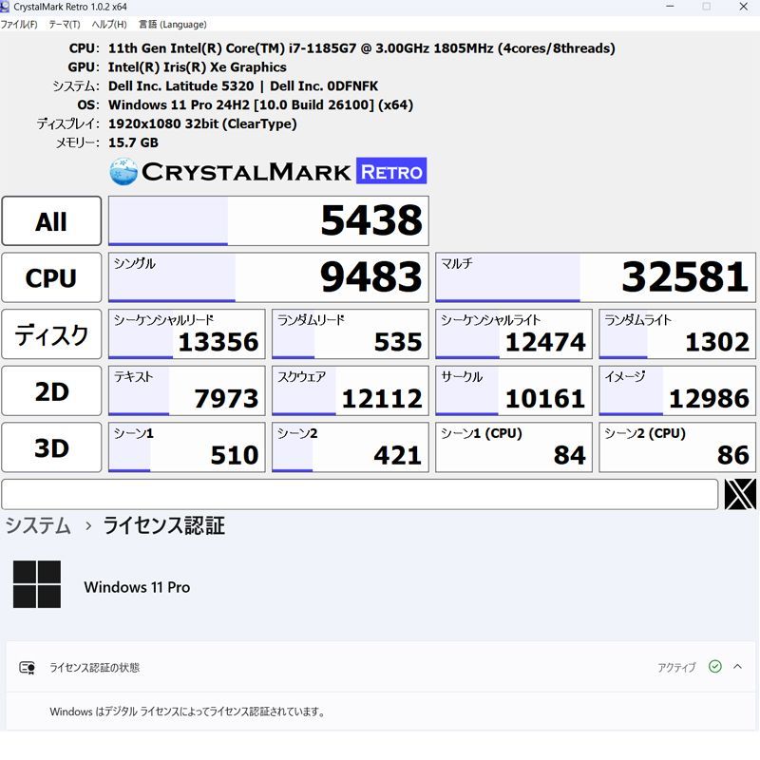
Task: Click the license status icon beside ライセンス認証の状態
Action: [25, 667]
